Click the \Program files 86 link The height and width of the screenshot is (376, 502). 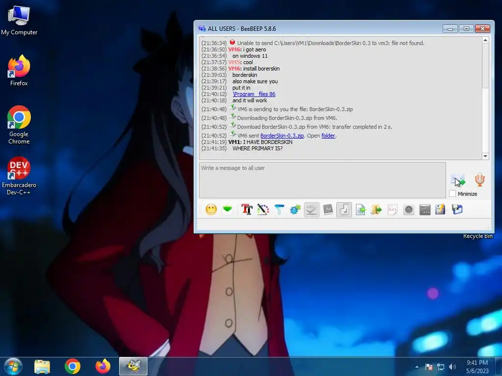(254, 94)
